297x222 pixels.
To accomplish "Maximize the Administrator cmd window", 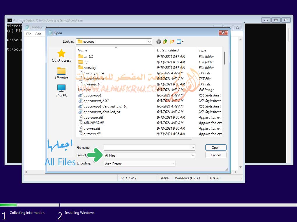I will click(x=276, y=20).
